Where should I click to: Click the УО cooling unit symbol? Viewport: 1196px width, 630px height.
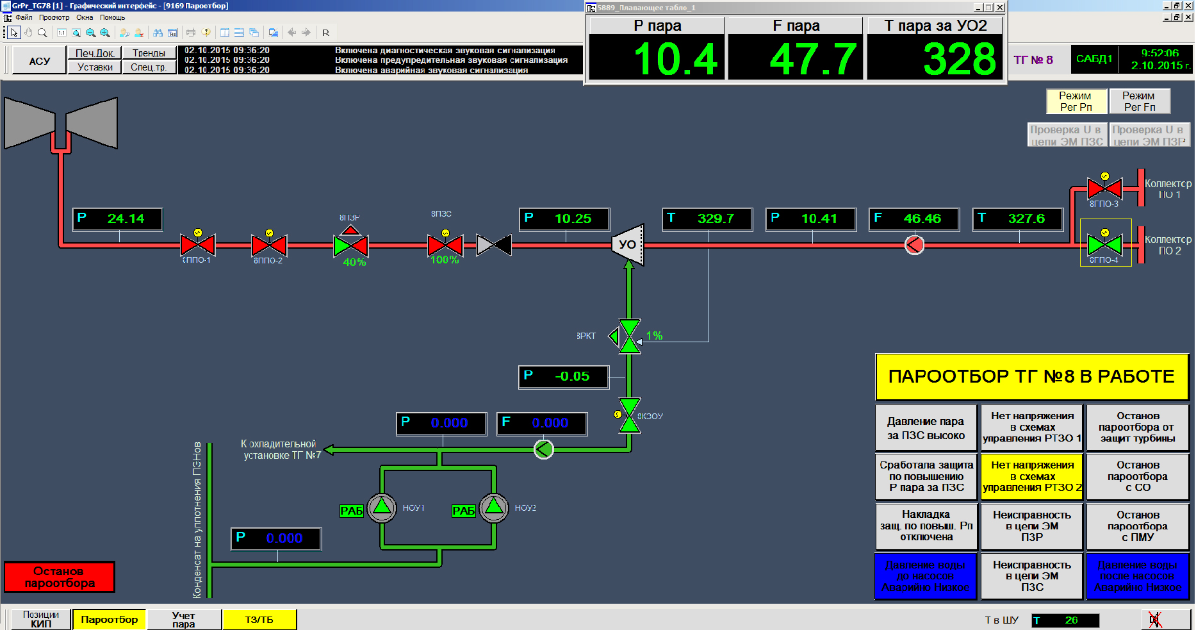click(628, 244)
